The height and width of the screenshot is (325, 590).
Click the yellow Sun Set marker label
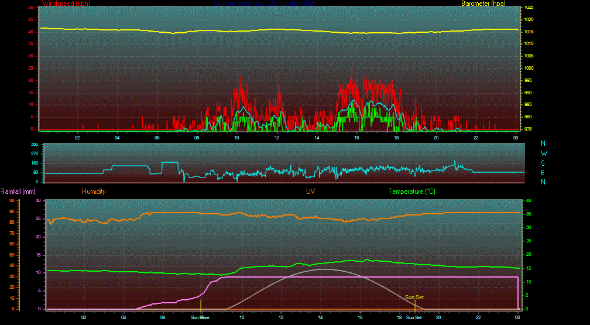point(414,297)
